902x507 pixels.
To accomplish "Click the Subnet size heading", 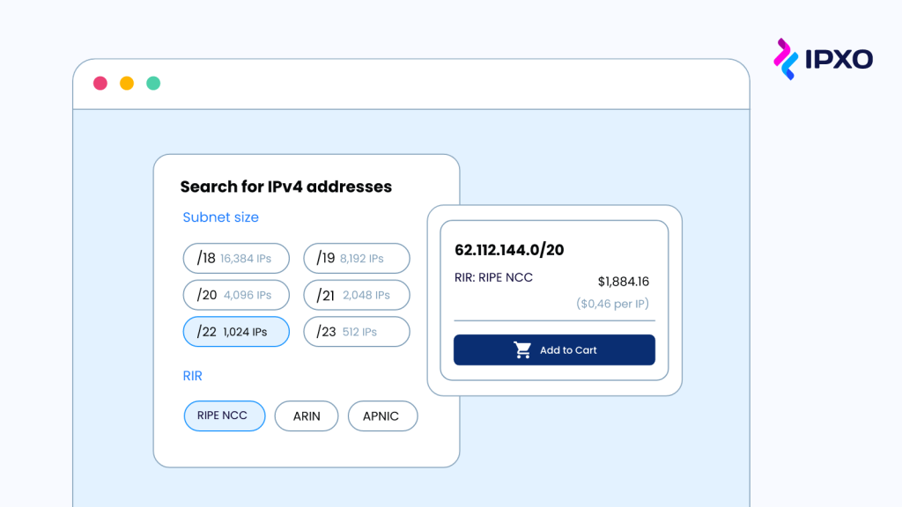I will [221, 217].
